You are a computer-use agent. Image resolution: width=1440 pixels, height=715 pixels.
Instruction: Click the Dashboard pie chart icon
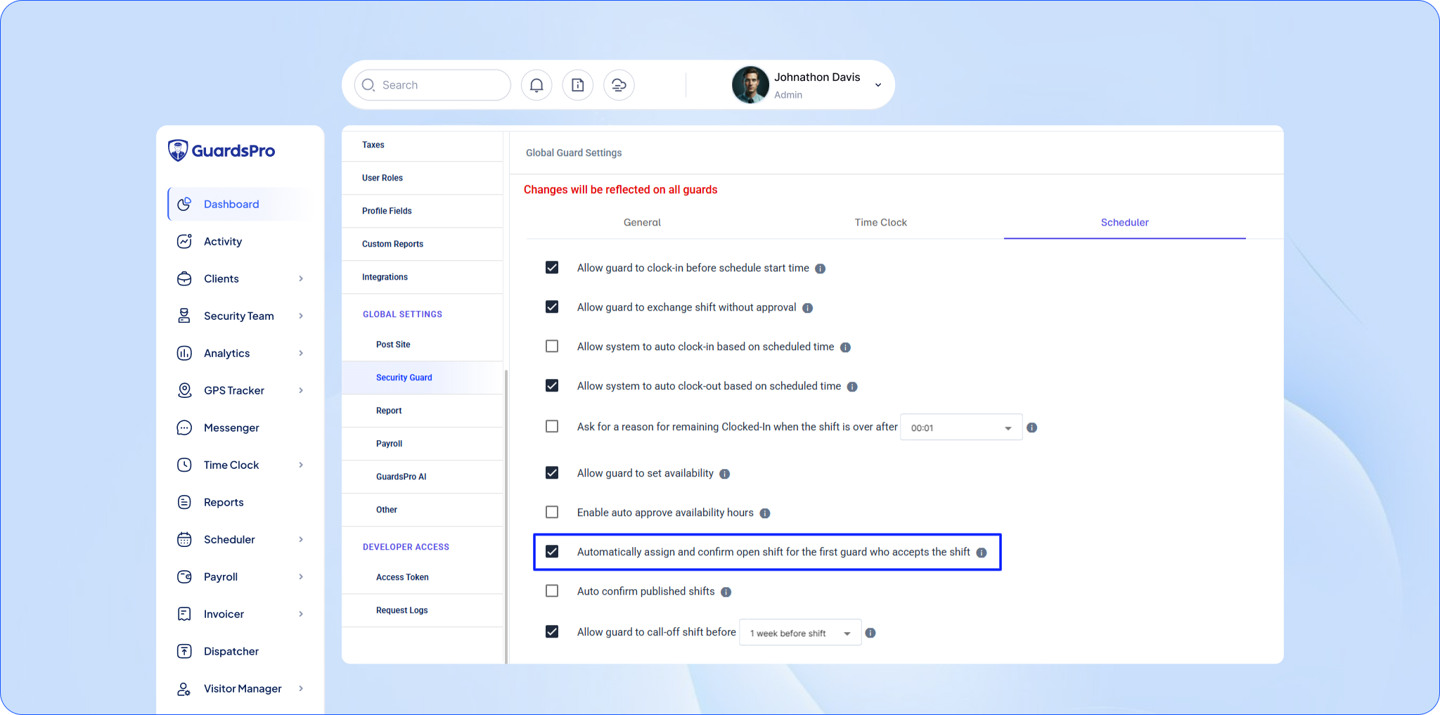(x=184, y=204)
